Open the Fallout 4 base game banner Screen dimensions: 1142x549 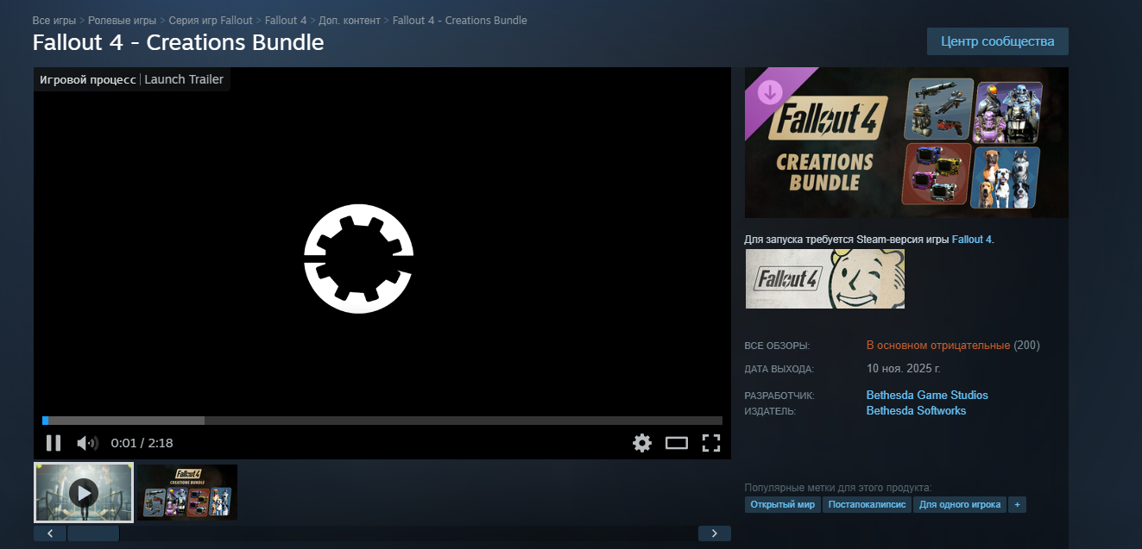point(825,278)
